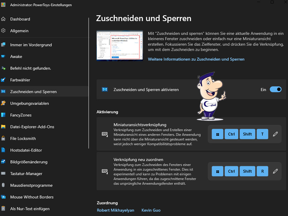Select the Awake cup icon in sidebar
The height and width of the screenshot is (216, 288).
3,57
